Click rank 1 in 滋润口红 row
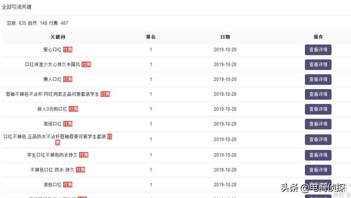The image size is (351, 198). (151, 124)
